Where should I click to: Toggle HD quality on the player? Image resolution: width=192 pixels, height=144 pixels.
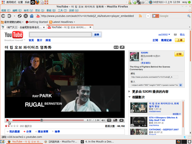coord(109,120)
